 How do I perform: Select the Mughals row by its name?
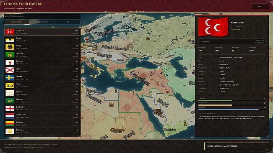click(x=19, y=99)
